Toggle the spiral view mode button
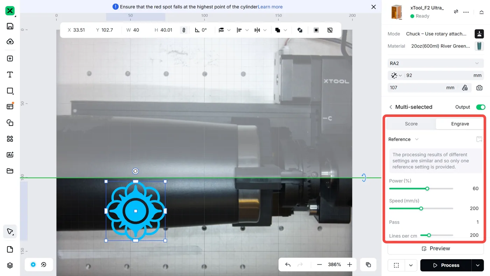 44,264
